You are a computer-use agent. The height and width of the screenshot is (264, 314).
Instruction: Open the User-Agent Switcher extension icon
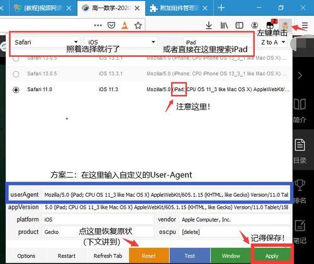point(285,25)
